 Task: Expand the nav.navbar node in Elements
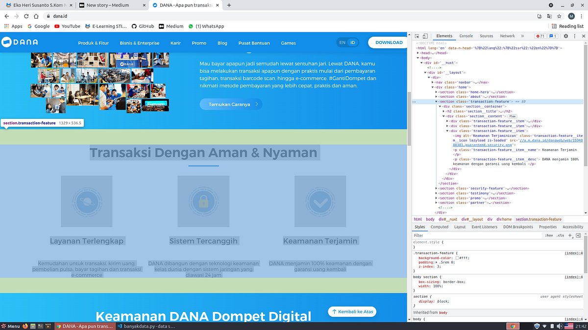click(432, 82)
